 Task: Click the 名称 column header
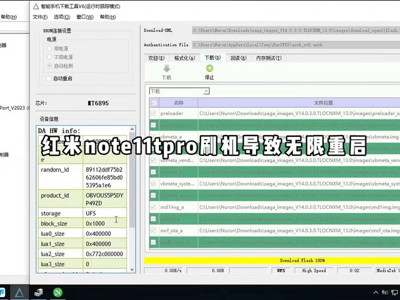[179, 103]
